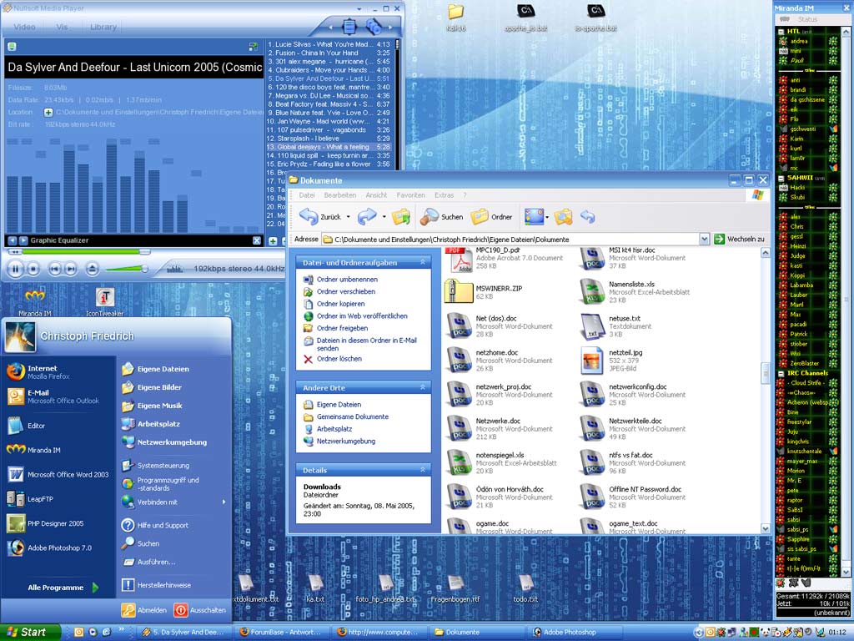Click the Ordner kopieren link
The width and height of the screenshot is (854, 641).
point(340,304)
